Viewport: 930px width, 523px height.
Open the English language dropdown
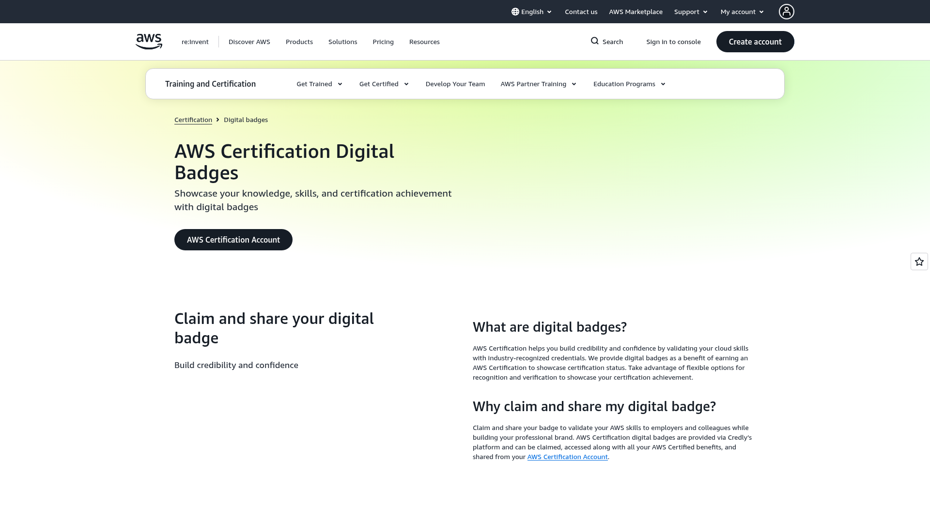[x=532, y=12]
